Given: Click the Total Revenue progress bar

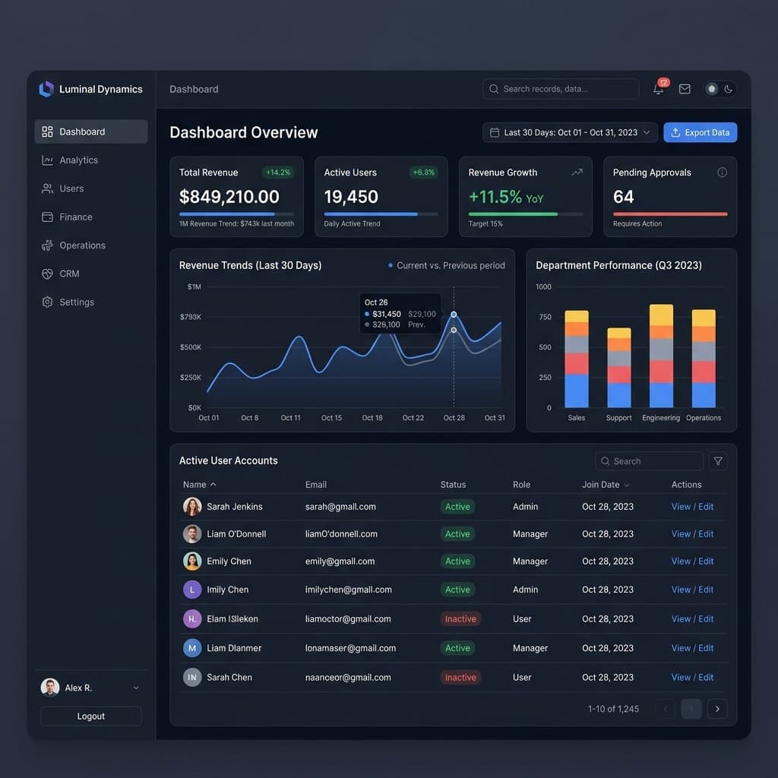Looking at the screenshot, I should click(237, 214).
